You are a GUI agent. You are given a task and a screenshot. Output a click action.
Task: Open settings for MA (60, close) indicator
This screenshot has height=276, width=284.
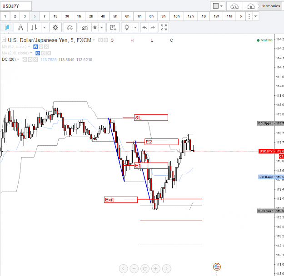tap(41, 47)
